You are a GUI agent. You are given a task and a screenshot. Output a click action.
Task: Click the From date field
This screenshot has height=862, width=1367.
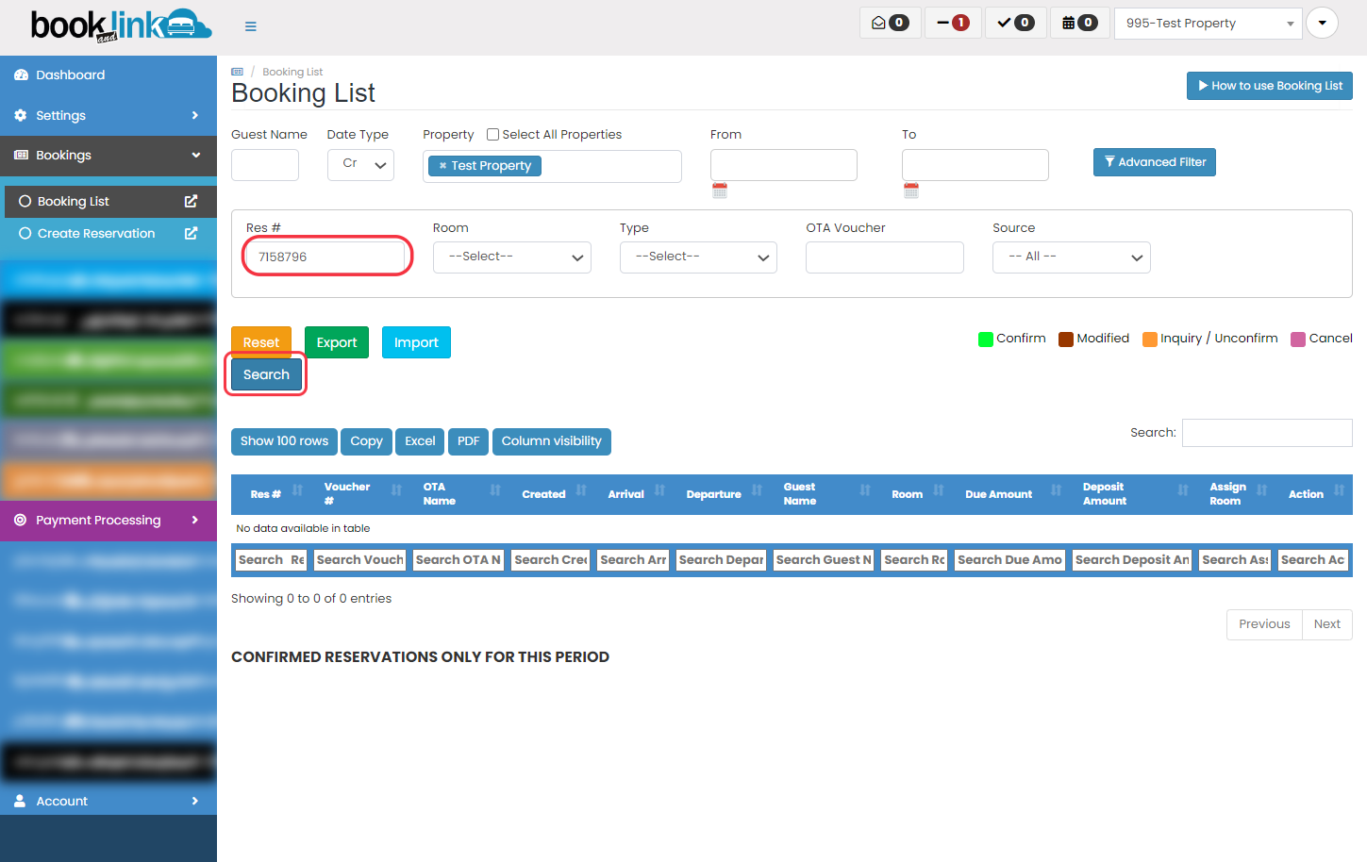click(x=784, y=165)
